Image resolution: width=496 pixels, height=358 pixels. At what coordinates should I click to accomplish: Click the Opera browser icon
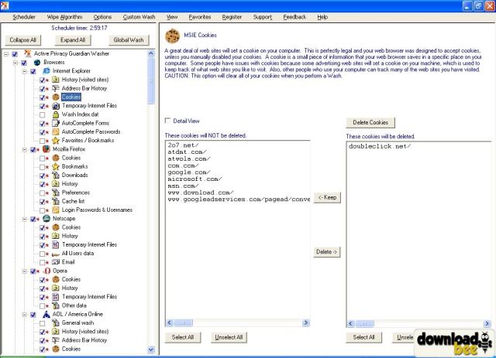[46, 271]
